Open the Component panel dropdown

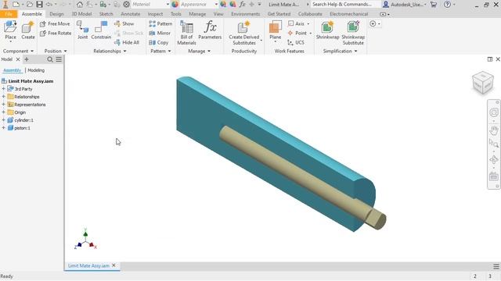pos(18,51)
